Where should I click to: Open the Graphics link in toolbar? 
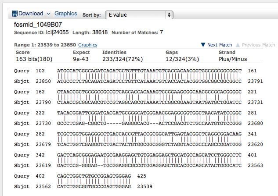(66, 14)
